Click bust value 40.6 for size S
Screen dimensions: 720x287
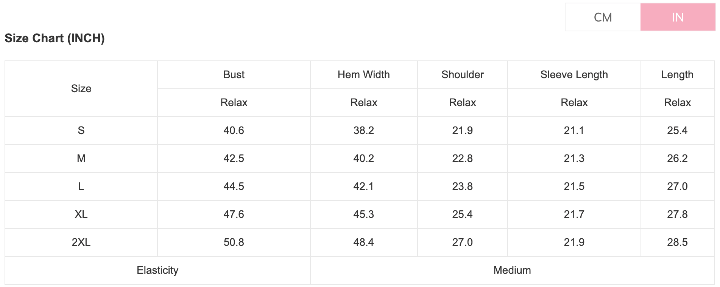234,131
